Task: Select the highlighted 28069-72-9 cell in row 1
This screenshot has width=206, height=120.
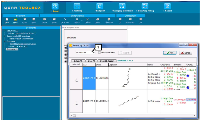Action: [89, 78]
